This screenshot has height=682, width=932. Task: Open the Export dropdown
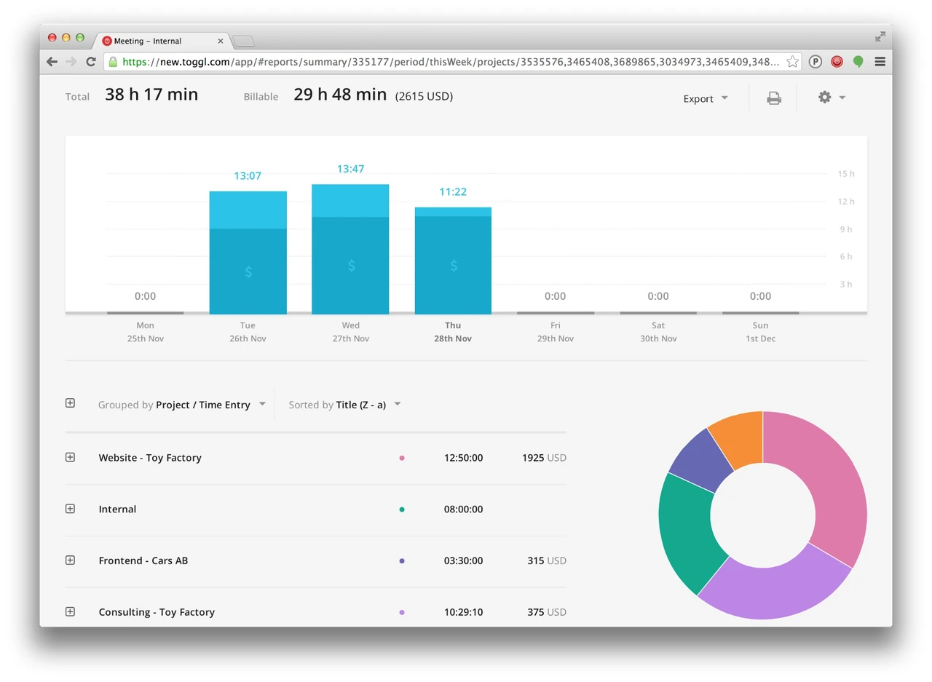click(x=706, y=99)
